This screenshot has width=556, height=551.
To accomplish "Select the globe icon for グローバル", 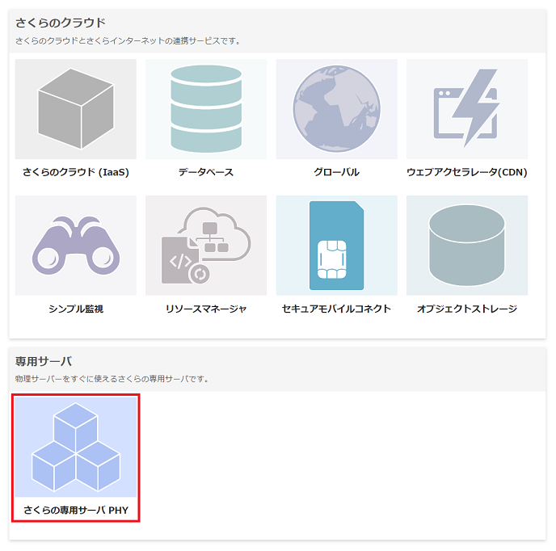I will point(336,109).
